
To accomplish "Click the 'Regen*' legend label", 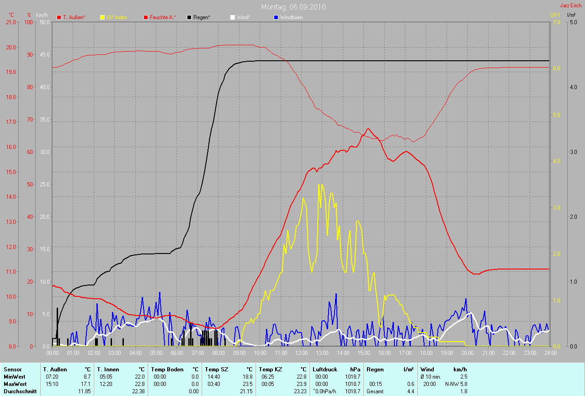I will coord(202,17).
